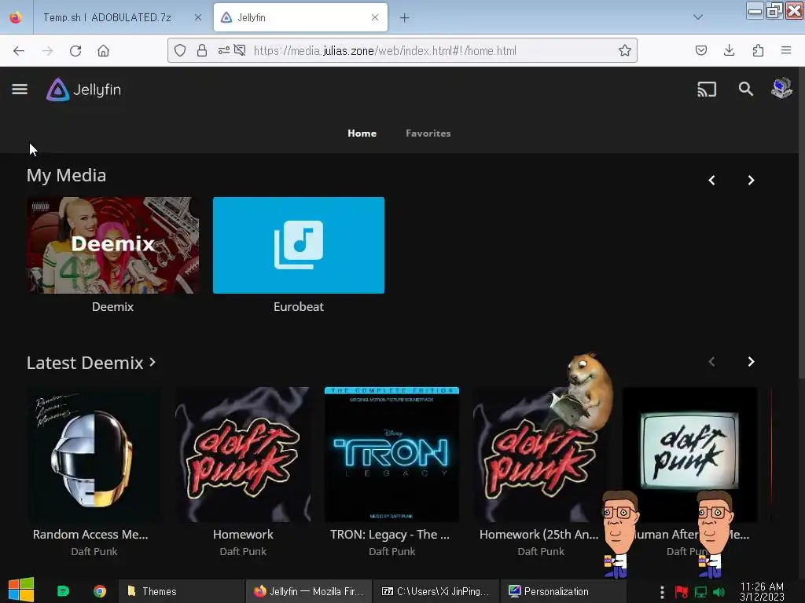Open Firefox extensions menu
The height and width of the screenshot is (603, 805).
pyautogui.click(x=758, y=50)
